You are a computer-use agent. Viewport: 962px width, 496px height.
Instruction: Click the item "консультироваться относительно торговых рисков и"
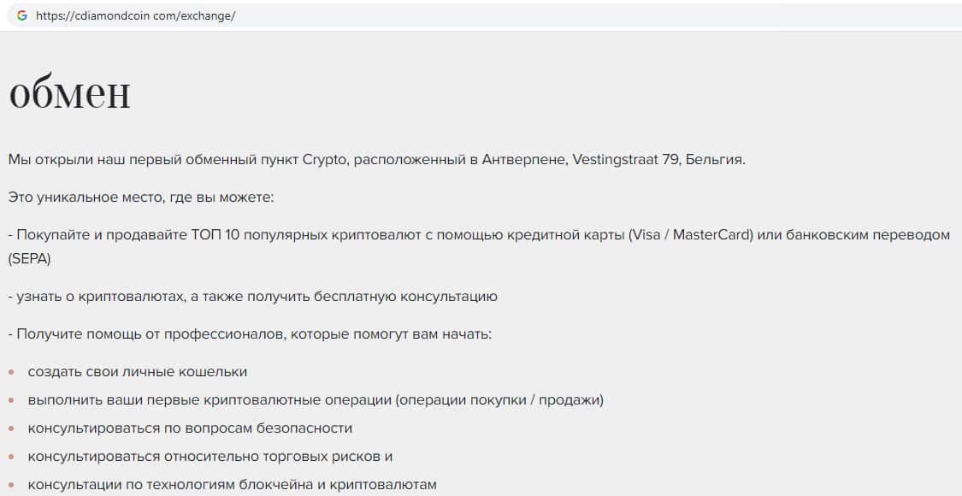(210, 457)
